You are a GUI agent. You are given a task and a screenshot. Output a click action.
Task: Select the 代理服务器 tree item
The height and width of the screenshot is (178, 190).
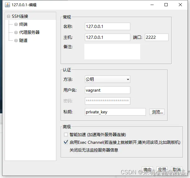(29, 32)
